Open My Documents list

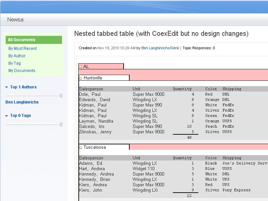tap(22, 71)
